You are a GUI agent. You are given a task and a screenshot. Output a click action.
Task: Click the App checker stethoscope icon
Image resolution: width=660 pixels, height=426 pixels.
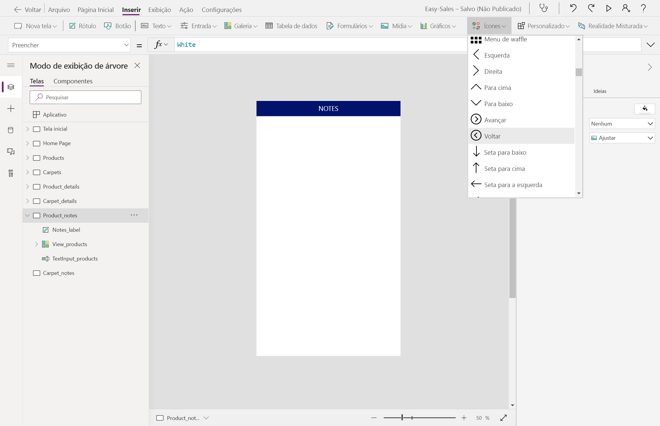544,8
